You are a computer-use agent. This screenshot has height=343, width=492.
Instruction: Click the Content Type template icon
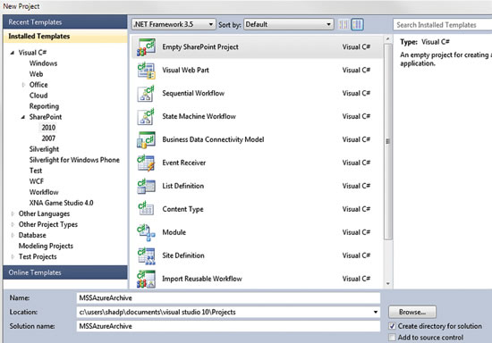pos(146,209)
